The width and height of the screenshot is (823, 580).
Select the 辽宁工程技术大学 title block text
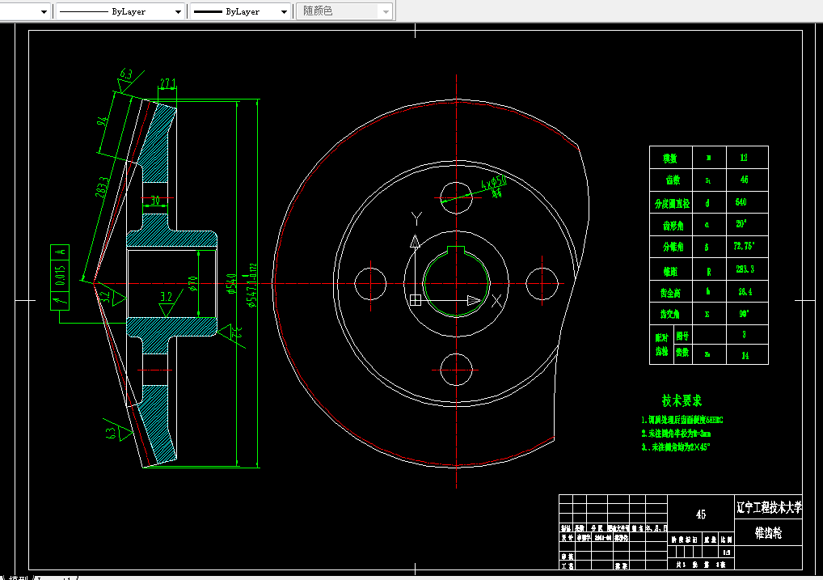(769, 507)
